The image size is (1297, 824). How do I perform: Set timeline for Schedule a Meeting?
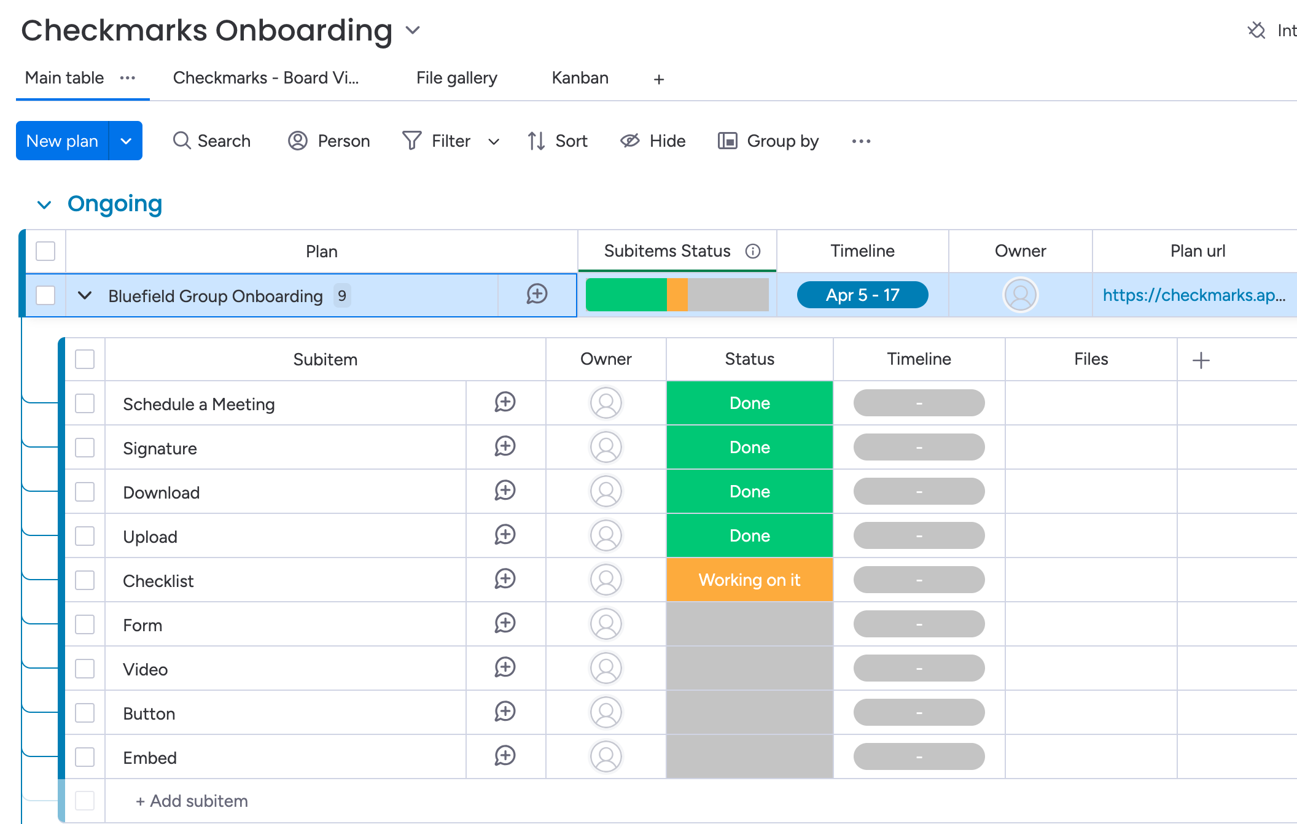pyautogui.click(x=919, y=403)
